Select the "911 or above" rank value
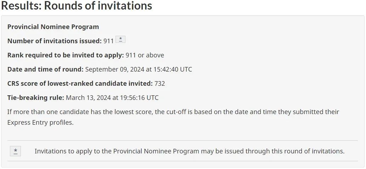This screenshot has width=366, height=169. pyautogui.click(x=145, y=55)
